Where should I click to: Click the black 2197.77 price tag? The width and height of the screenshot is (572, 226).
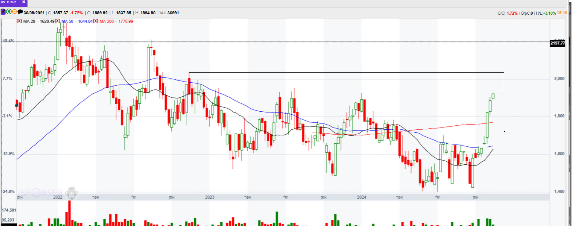pos(558,43)
